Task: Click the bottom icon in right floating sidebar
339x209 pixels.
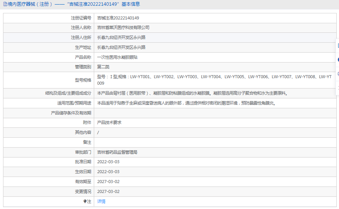Action: pyautogui.click(x=337, y=88)
